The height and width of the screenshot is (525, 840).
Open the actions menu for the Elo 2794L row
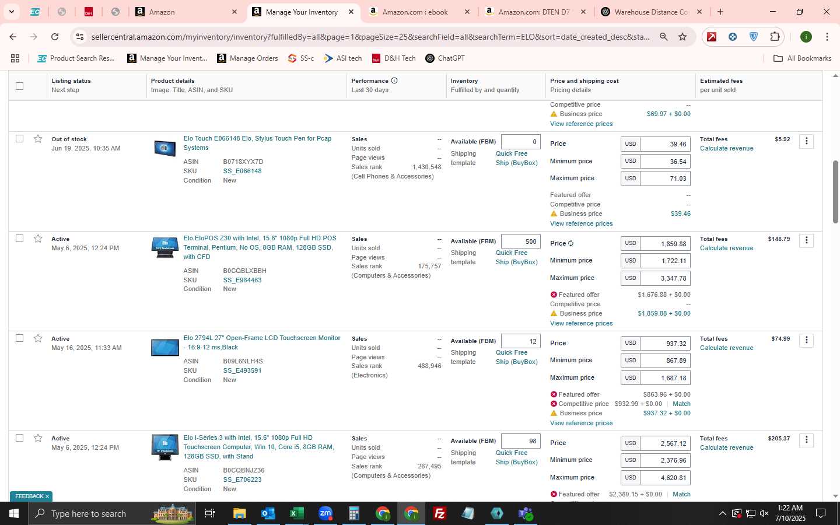tap(807, 341)
